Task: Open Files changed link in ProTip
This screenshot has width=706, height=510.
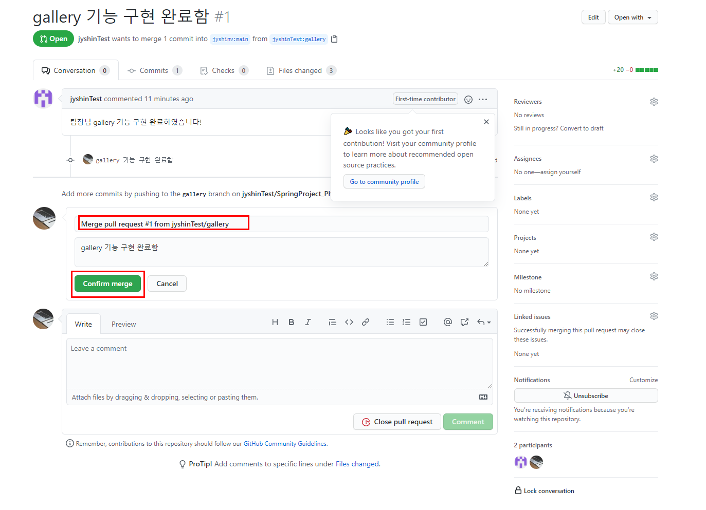Action: (357, 464)
